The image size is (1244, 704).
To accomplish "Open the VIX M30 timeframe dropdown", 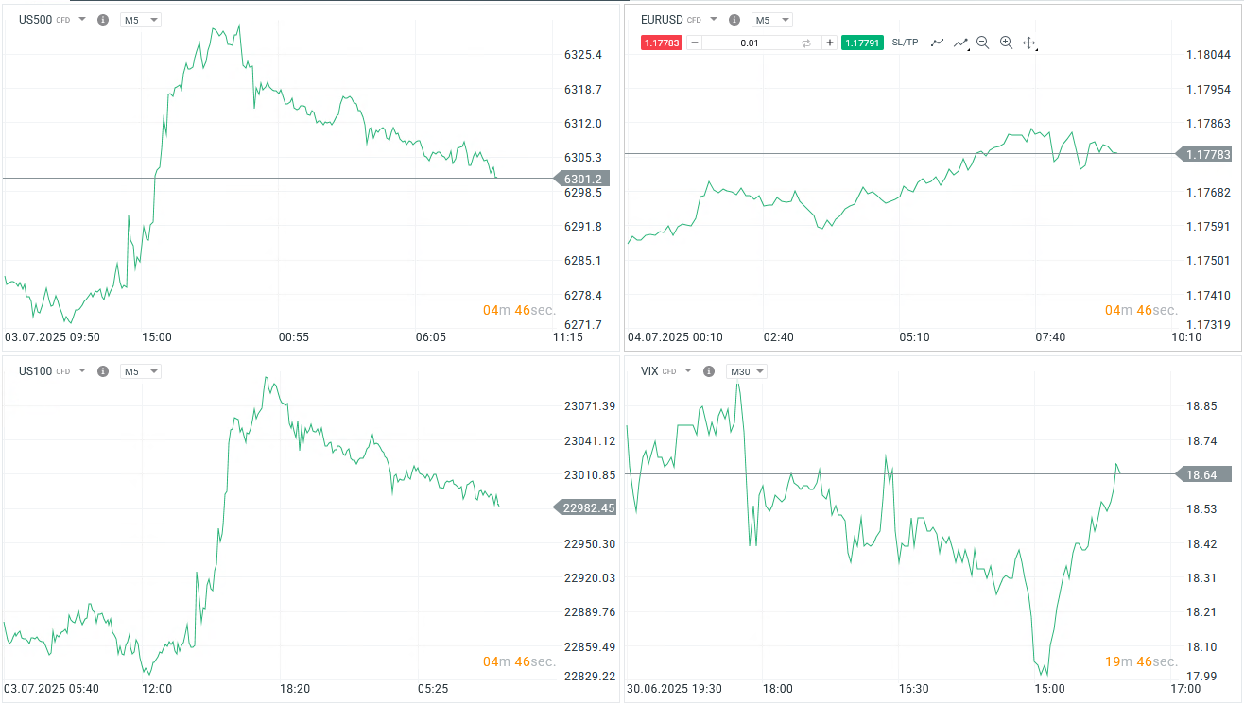I will (x=746, y=371).
